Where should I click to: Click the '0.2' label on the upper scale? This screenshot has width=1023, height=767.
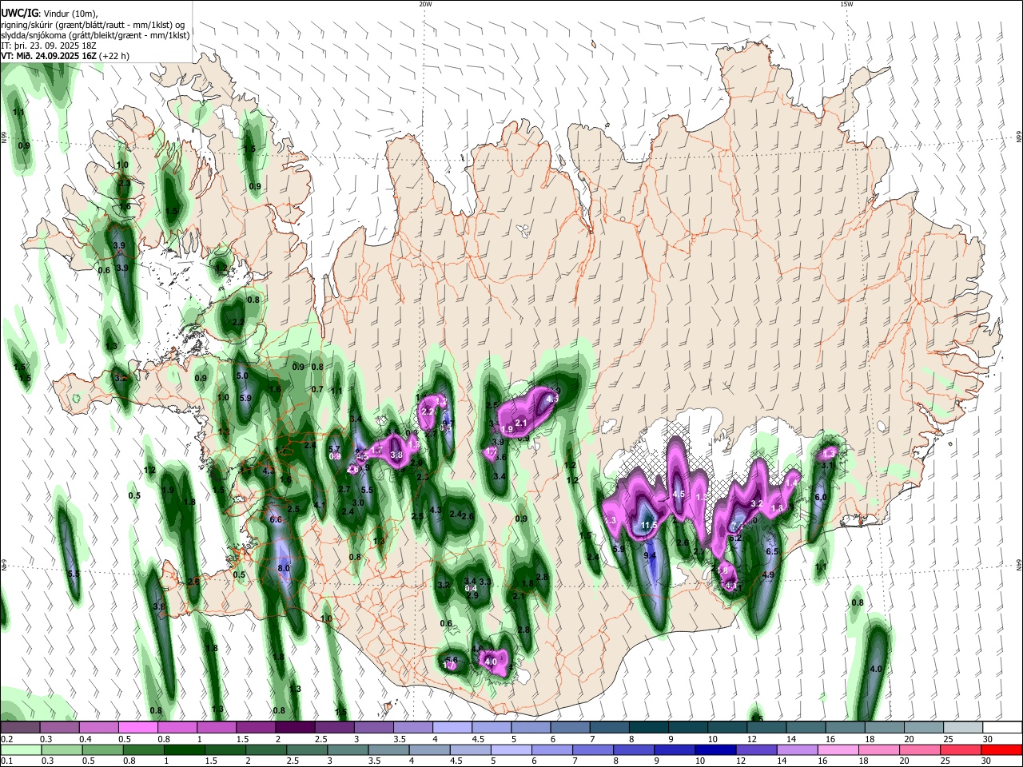6,739
